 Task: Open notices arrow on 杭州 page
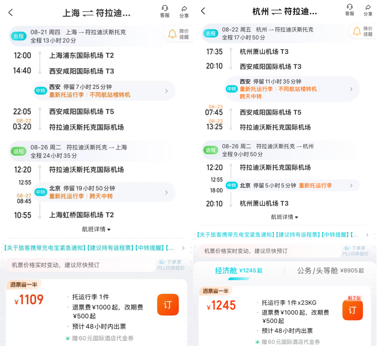click(x=367, y=235)
